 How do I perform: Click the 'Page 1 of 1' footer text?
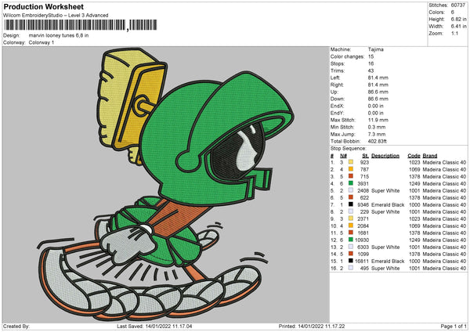(454, 327)
